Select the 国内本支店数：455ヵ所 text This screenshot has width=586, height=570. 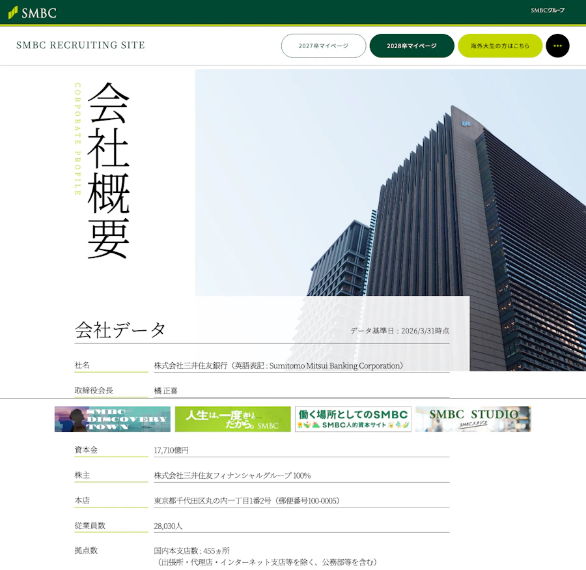tap(191, 551)
